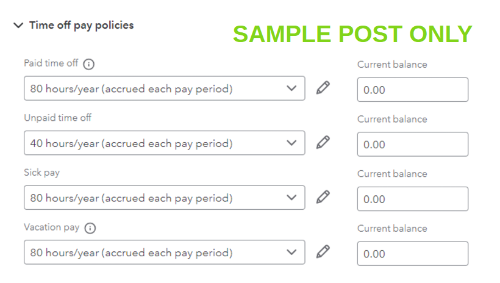Select the Unpaid time off current balance field
This screenshot has height=283, width=500.
(x=412, y=145)
